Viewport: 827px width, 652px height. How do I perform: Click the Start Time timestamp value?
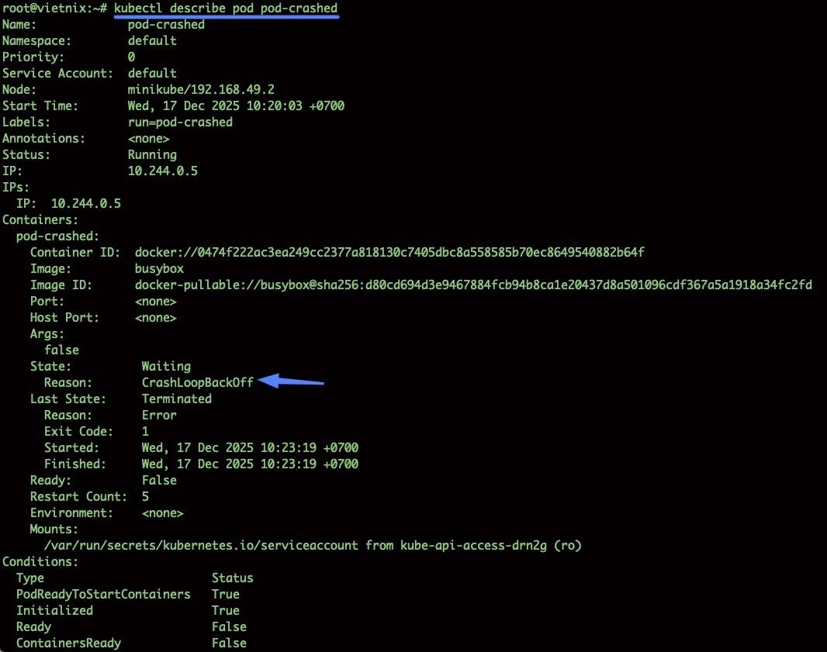(x=236, y=105)
